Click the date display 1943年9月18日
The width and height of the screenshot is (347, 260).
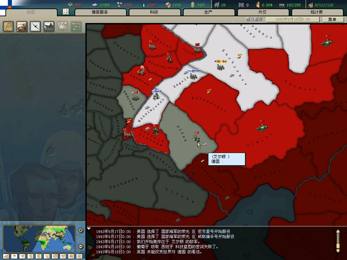[x=292, y=20]
